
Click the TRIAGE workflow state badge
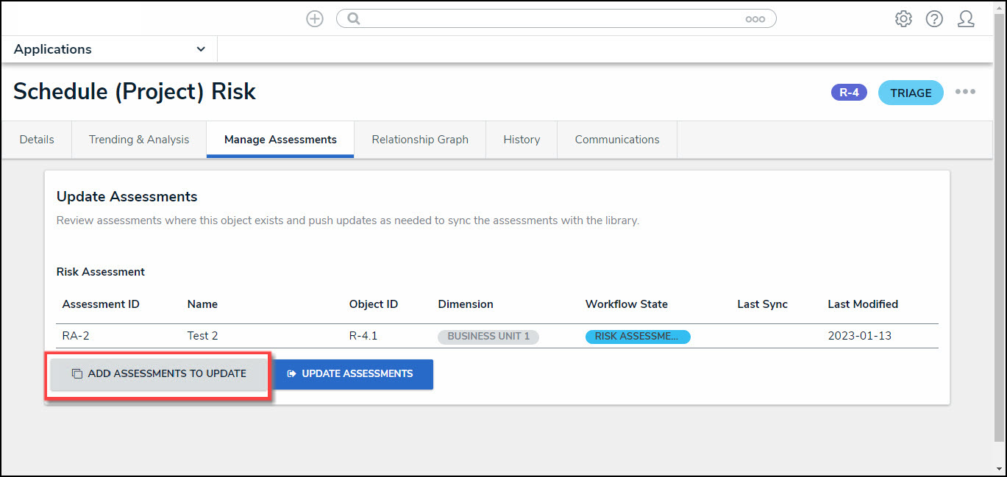tap(911, 93)
